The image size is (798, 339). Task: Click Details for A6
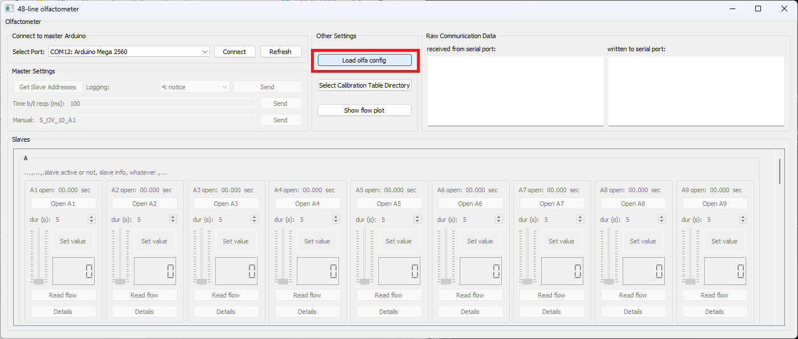[x=470, y=312]
